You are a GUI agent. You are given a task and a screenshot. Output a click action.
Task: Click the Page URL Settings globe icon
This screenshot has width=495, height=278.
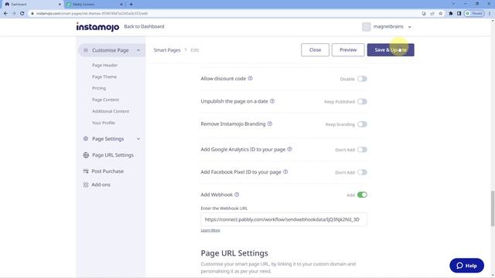tap(86, 154)
